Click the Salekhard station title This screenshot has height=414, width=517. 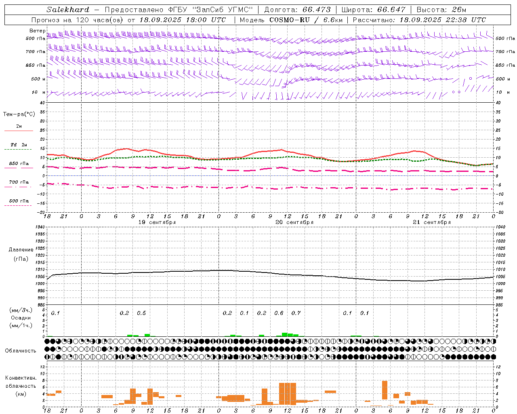coord(68,10)
